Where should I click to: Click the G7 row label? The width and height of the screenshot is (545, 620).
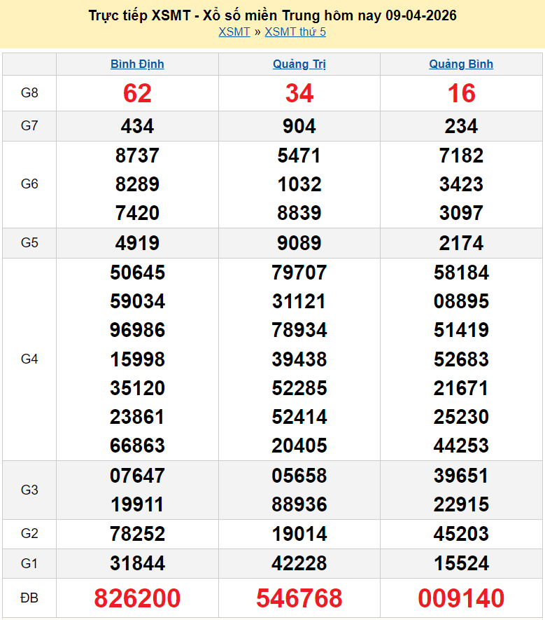(x=29, y=126)
